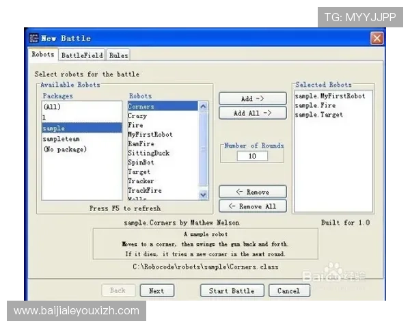Click the robots list scroll down arrow
The width and height of the screenshot is (410, 328).
tap(203, 195)
